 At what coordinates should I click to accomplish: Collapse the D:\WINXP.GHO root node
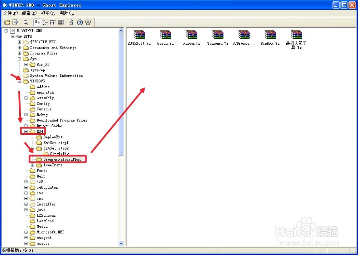pyautogui.click(x=6, y=31)
